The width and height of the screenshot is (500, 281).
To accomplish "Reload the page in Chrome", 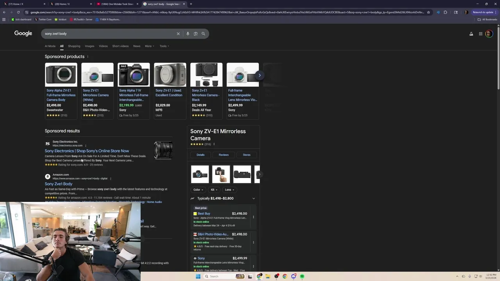I will [18, 12].
